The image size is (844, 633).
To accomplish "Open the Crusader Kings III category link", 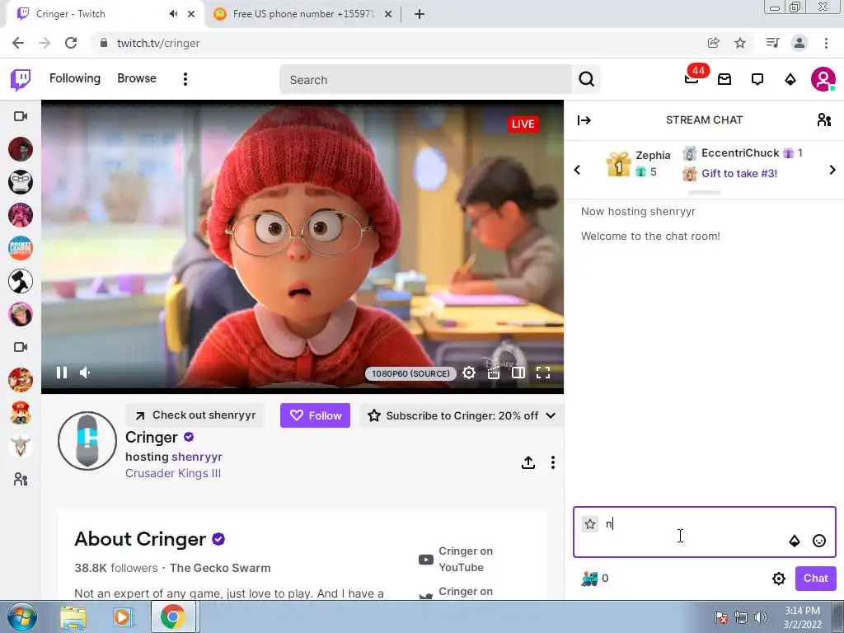I will click(173, 473).
